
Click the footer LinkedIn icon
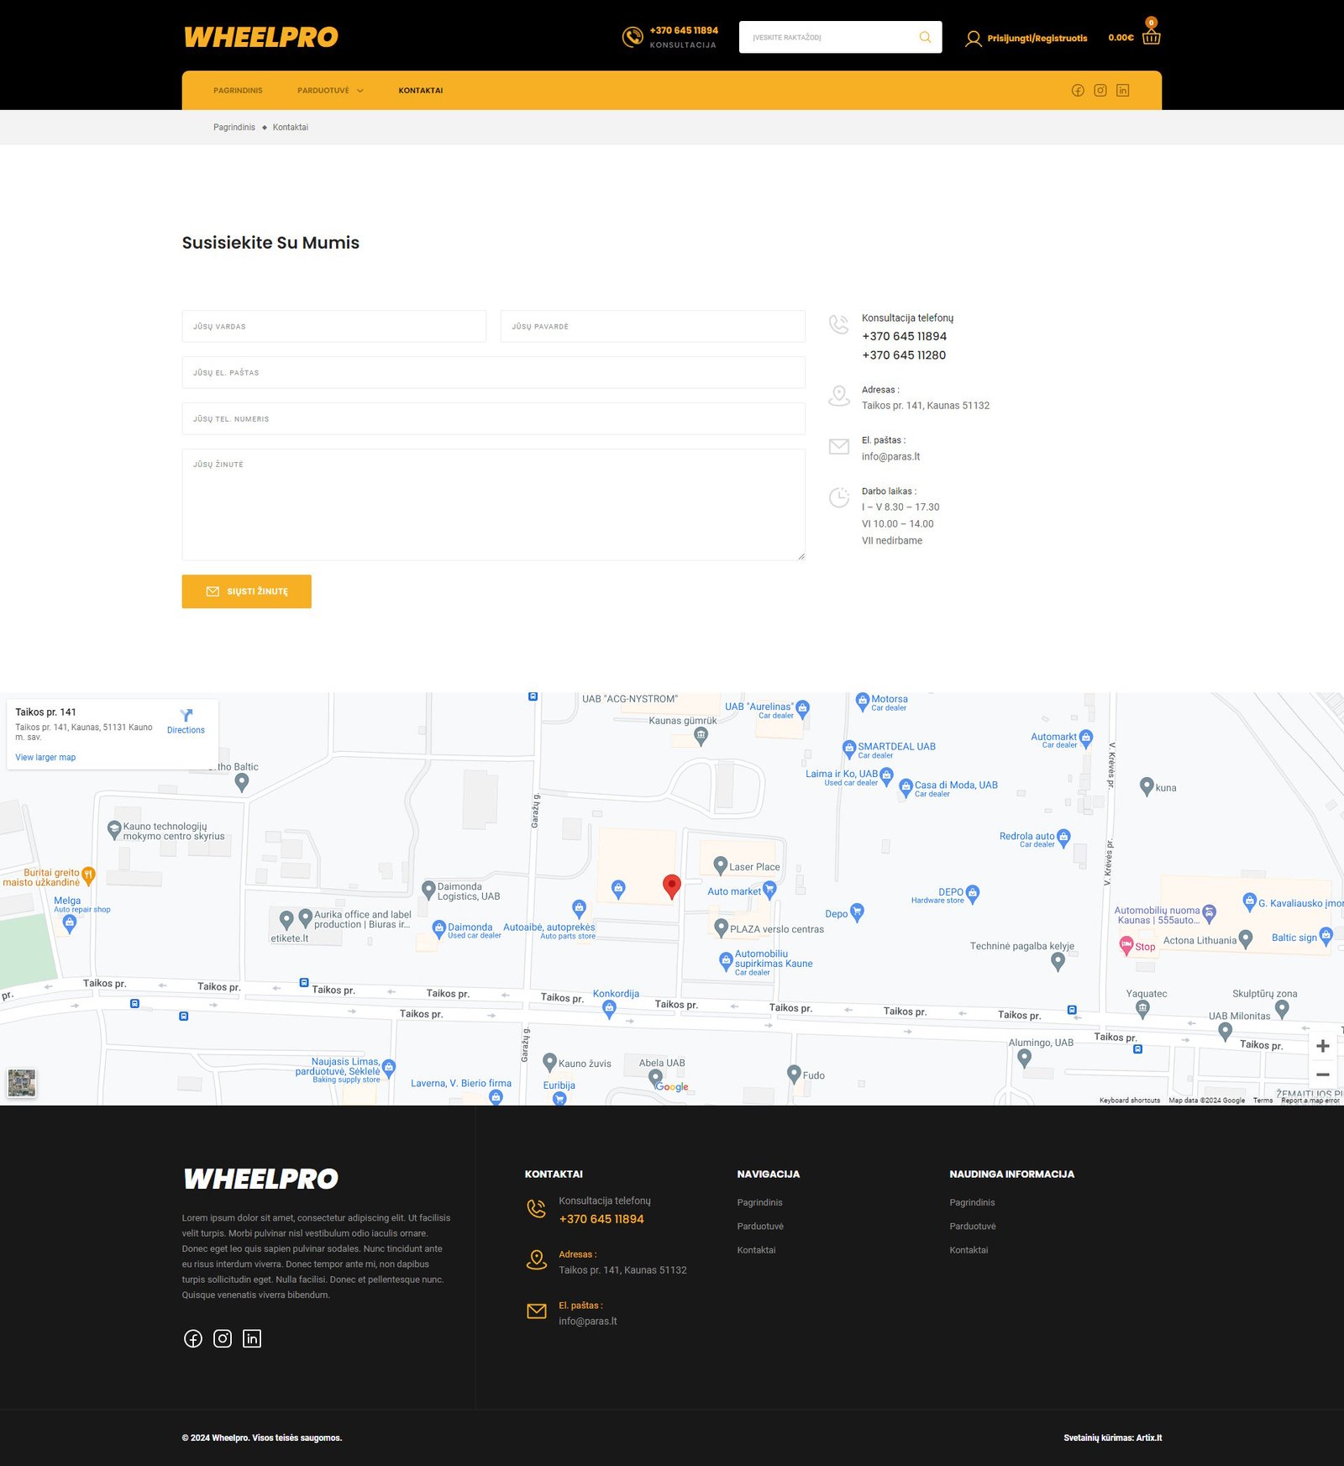point(252,1338)
